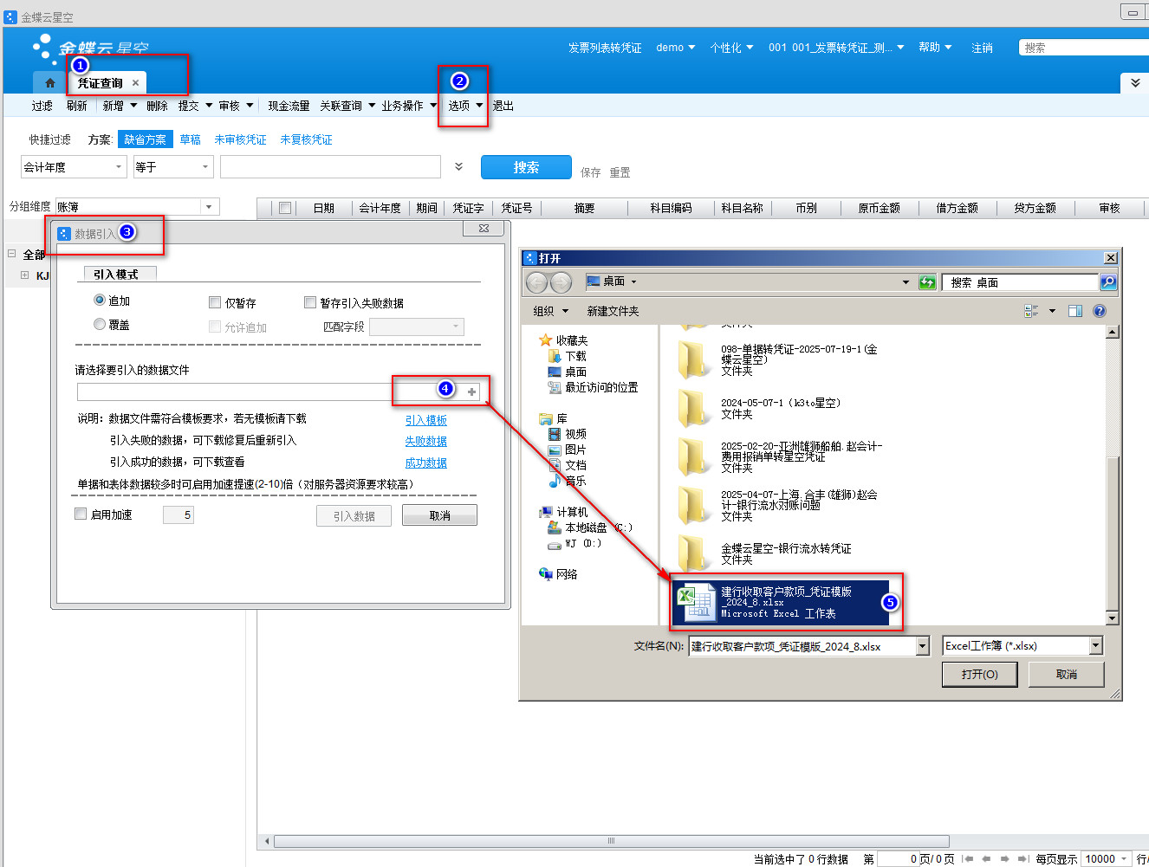Image resolution: width=1149 pixels, height=867 pixels.
Task: Toggle the select-all checkbox in grid header
Action: (x=284, y=208)
